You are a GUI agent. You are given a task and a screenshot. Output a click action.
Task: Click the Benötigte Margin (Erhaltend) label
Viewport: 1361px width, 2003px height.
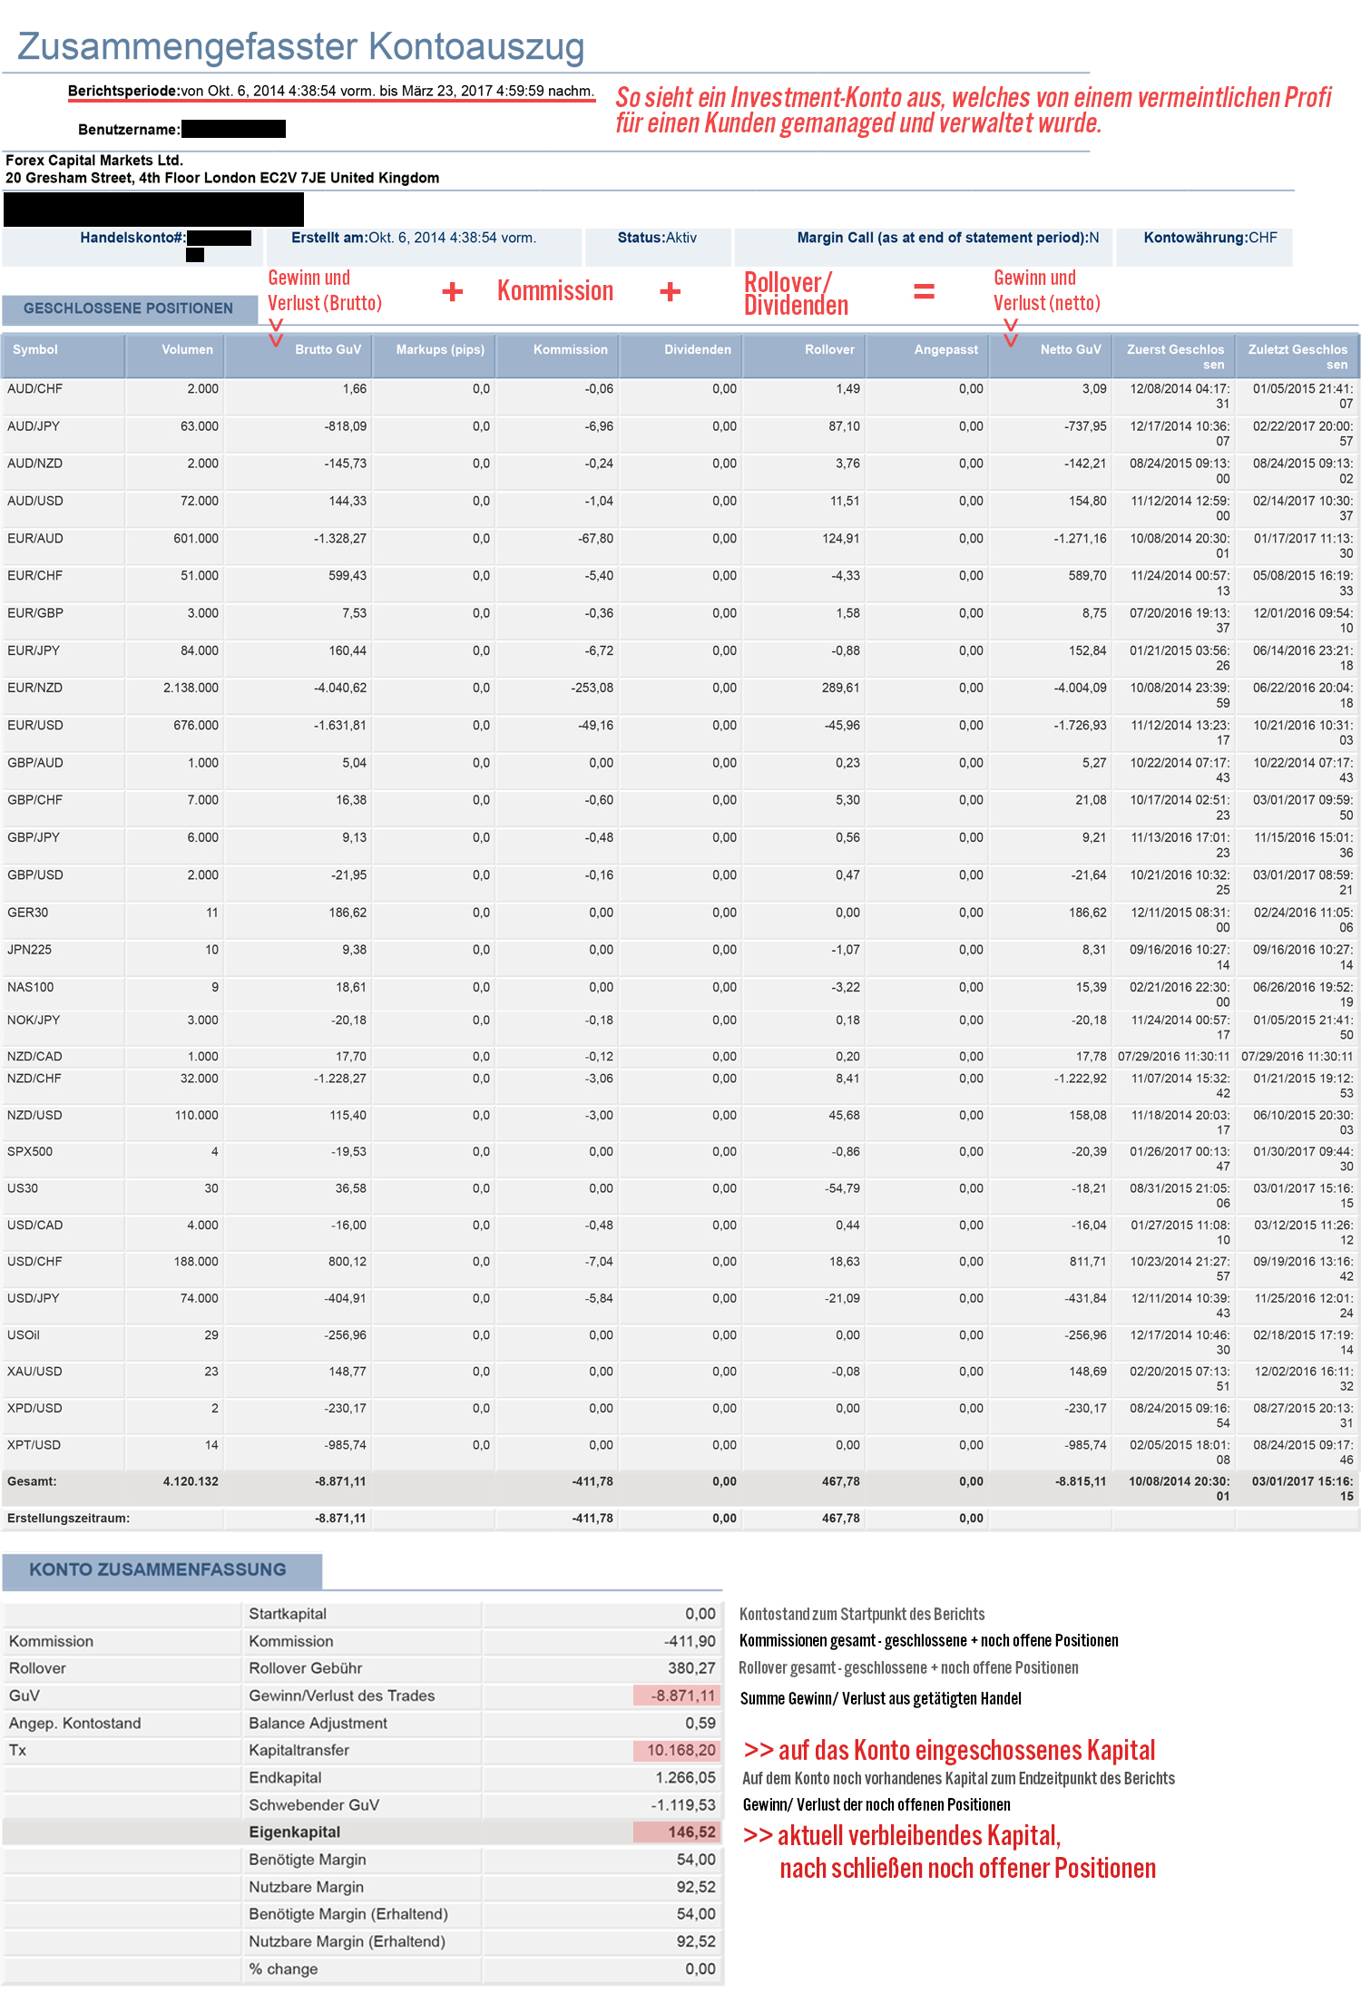tap(348, 1914)
